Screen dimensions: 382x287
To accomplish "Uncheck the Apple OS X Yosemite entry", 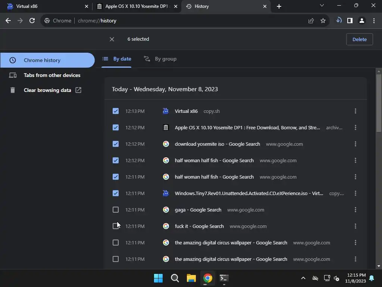I will coord(116,127).
